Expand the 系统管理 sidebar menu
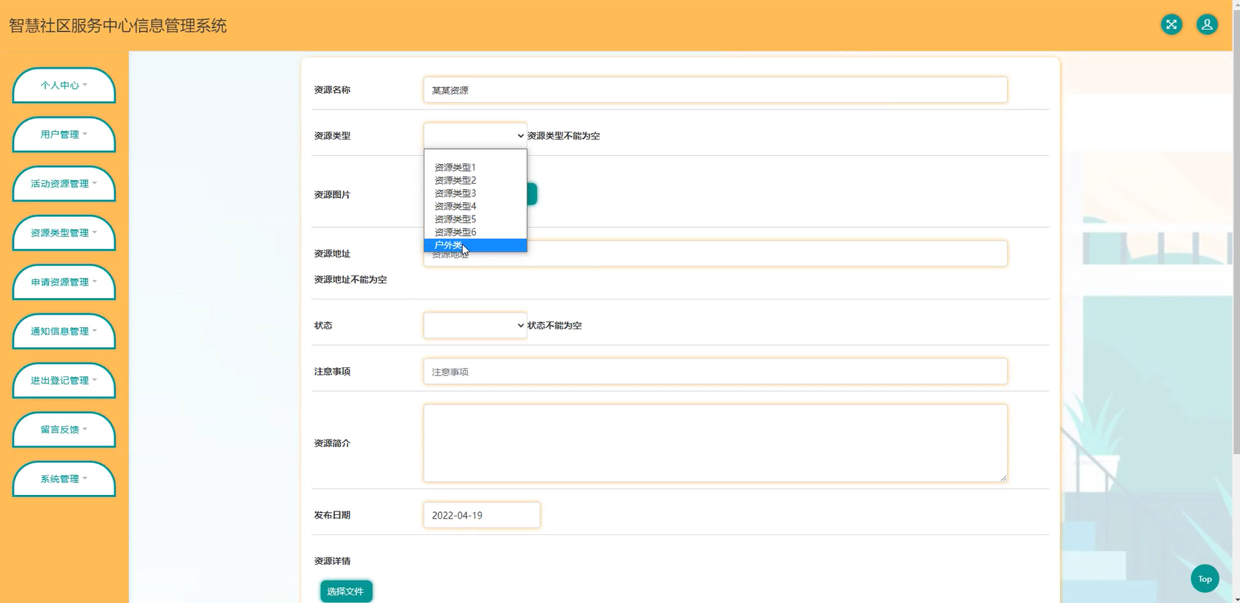Image resolution: width=1240 pixels, height=603 pixels. 64,479
